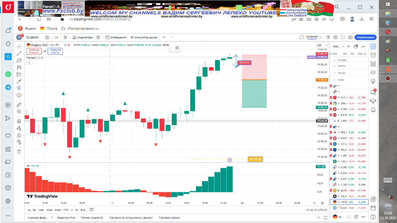Image resolution: width=397 pixels, height=223 pixels.
Task: Open symbol search for GER30
Action: 32,37
